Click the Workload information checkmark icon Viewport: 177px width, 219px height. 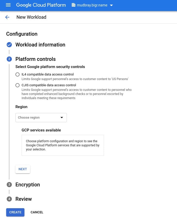(9, 45)
